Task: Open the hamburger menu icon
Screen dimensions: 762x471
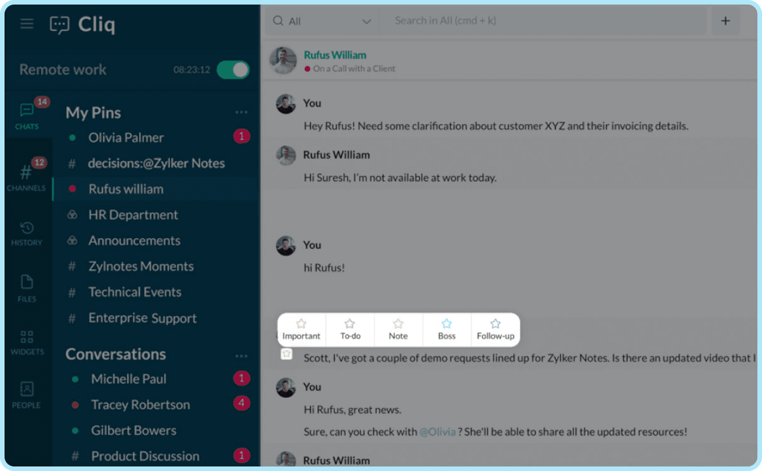Action: [x=27, y=24]
